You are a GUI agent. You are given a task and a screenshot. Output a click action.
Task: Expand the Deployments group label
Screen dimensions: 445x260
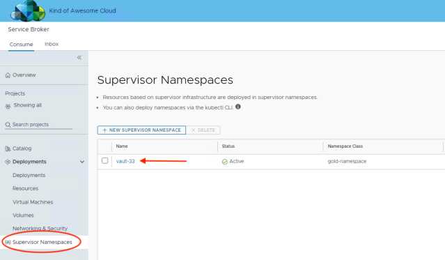coord(29,162)
